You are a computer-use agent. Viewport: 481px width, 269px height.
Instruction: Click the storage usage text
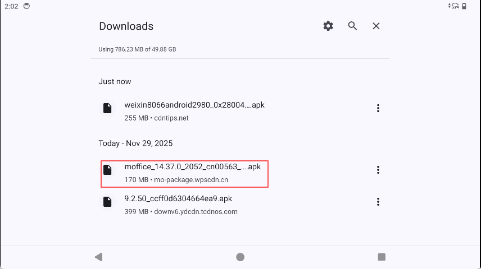137,49
